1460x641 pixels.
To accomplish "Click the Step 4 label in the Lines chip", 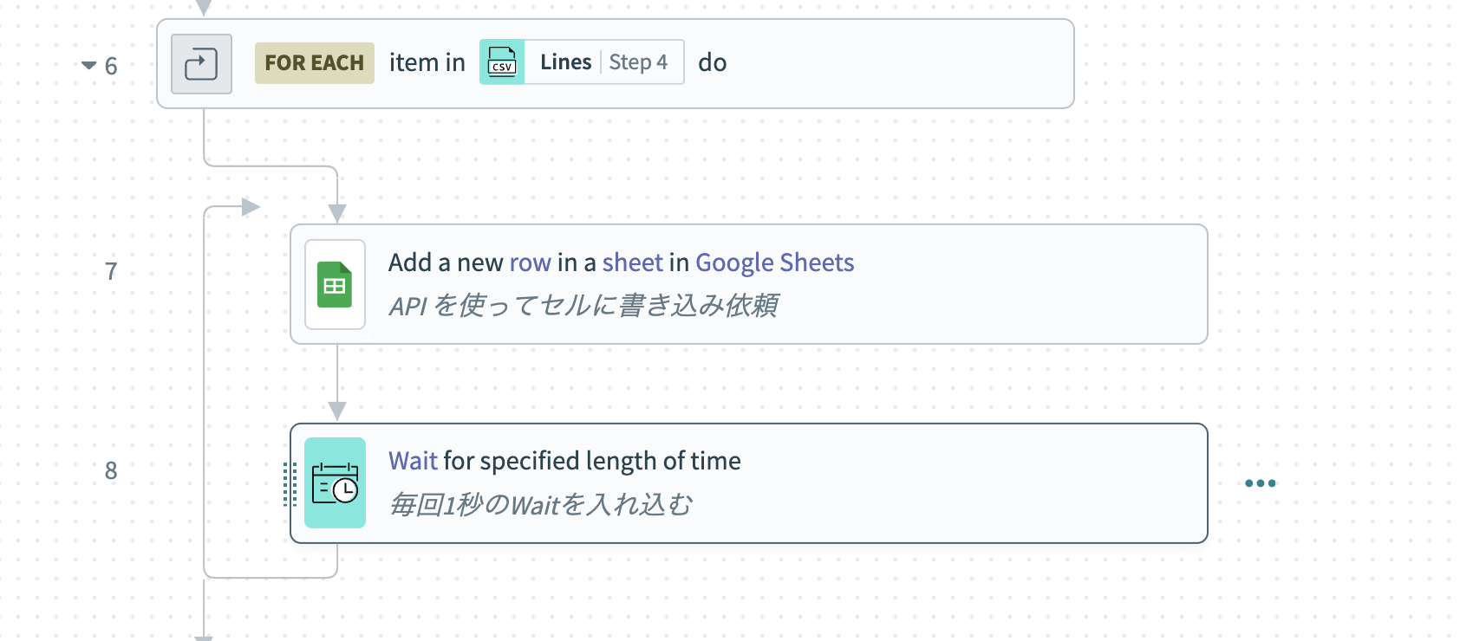I will click(639, 62).
